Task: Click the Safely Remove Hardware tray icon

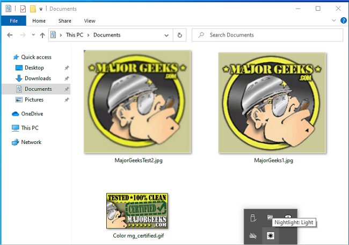Action: click(253, 218)
